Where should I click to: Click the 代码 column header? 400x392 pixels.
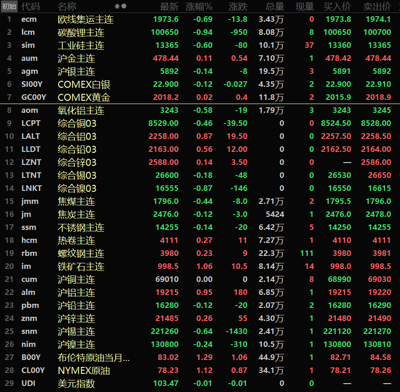(31, 7)
